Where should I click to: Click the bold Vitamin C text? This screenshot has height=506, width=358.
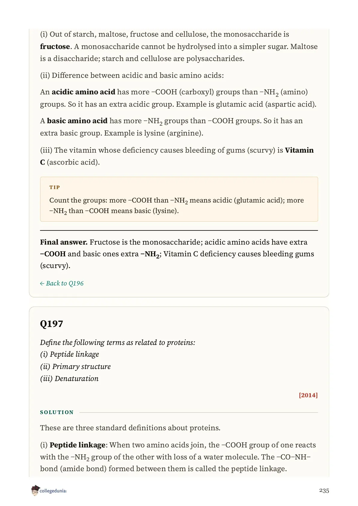(x=299, y=150)
